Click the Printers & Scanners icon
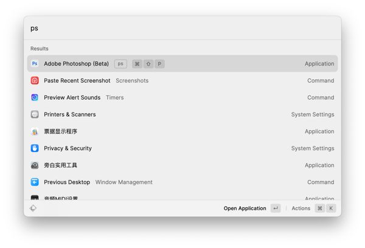 coord(35,114)
